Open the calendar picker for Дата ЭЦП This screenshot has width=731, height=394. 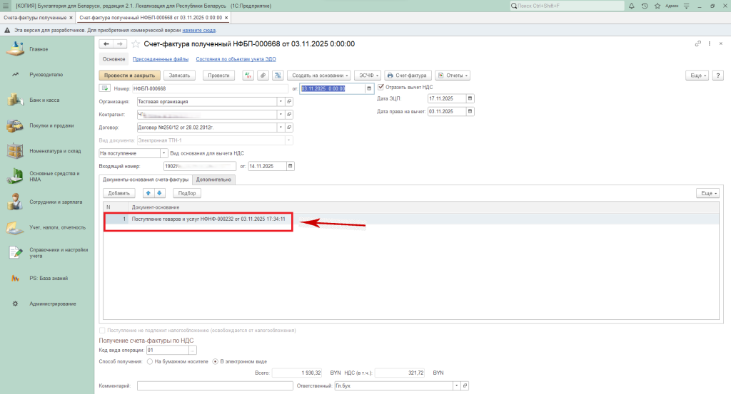(x=469, y=99)
